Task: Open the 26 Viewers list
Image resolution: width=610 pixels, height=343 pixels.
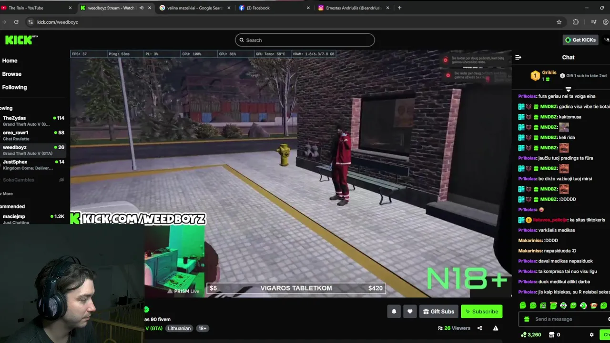Action: (x=454, y=328)
